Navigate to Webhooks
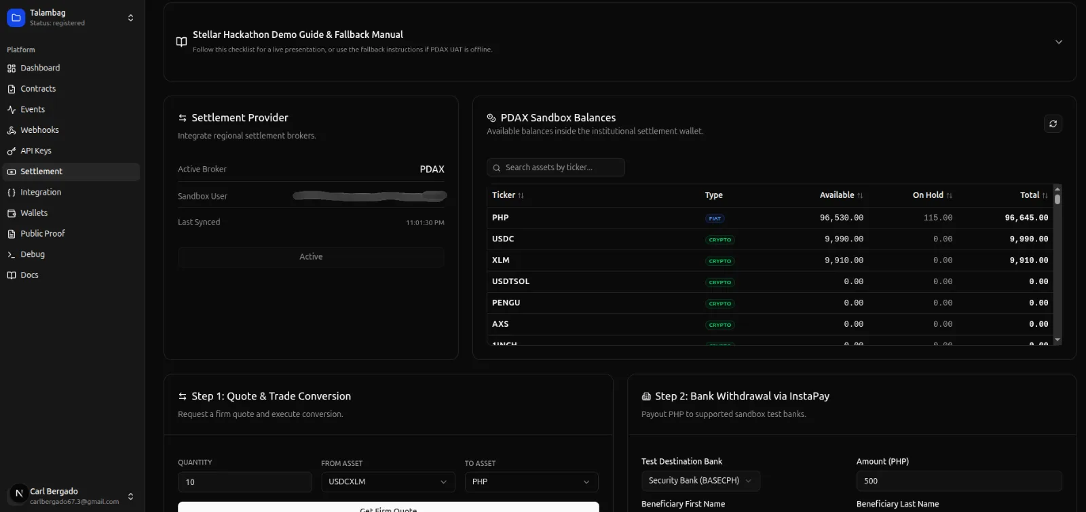This screenshot has height=512, width=1086. click(x=71, y=130)
